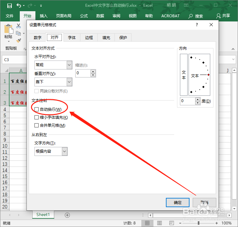Decrease the 缩进 indent spinner down
238x227 pixels.
pyautogui.click(x=93, y=75)
